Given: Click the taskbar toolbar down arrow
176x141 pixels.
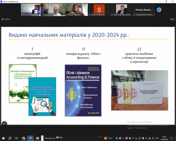Looking at the screenshot, I should tap(42, 140).
